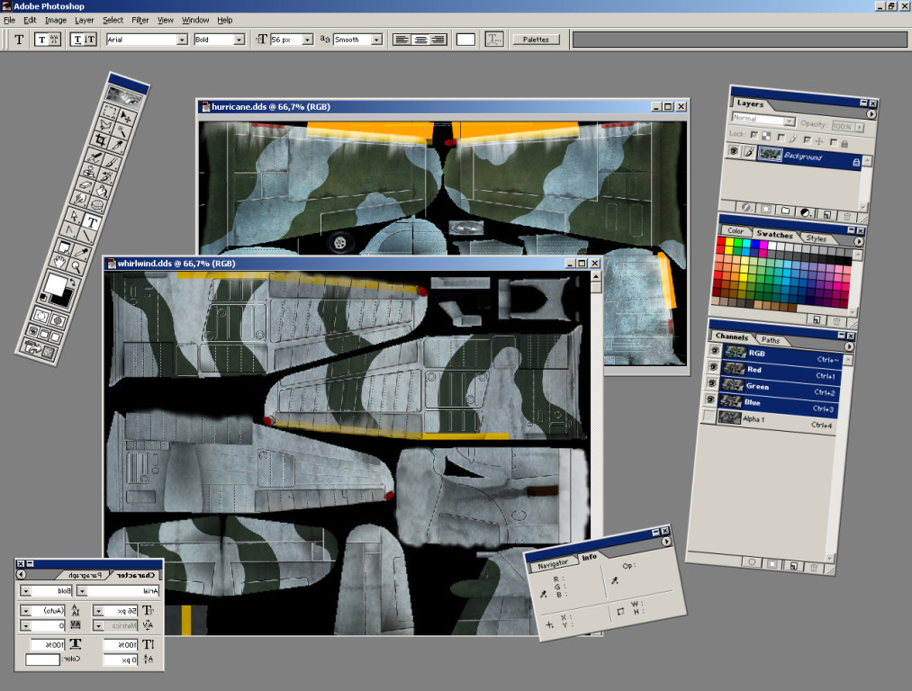Open the Arial font family dropdown
912x691 pixels.
[182, 40]
